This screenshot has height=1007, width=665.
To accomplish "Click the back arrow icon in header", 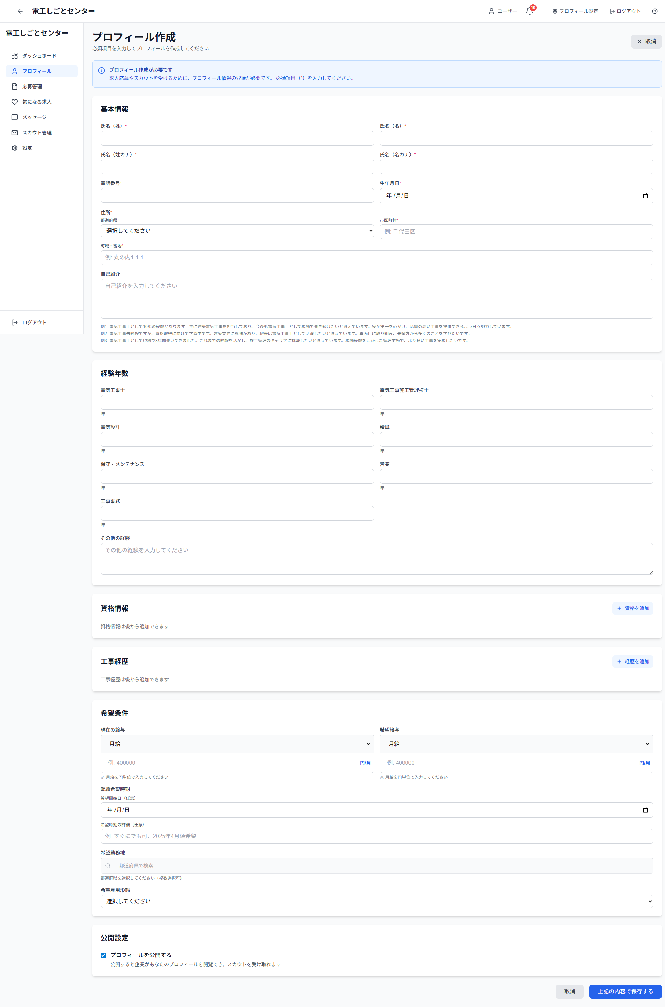I will coord(20,12).
